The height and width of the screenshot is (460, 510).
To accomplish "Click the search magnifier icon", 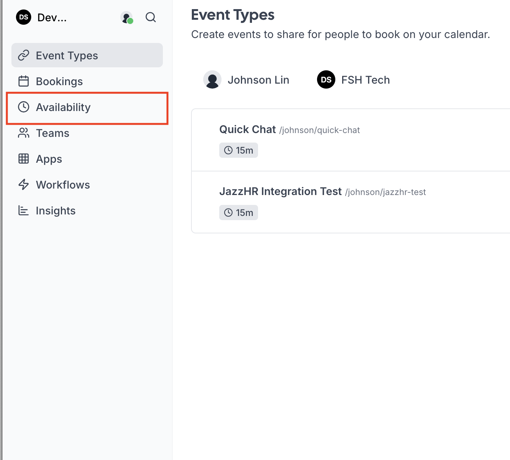I will click(151, 17).
